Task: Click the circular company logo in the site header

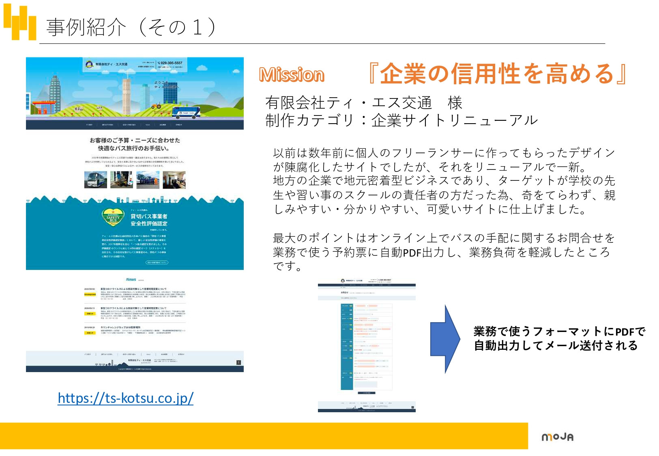Action: tap(88, 65)
